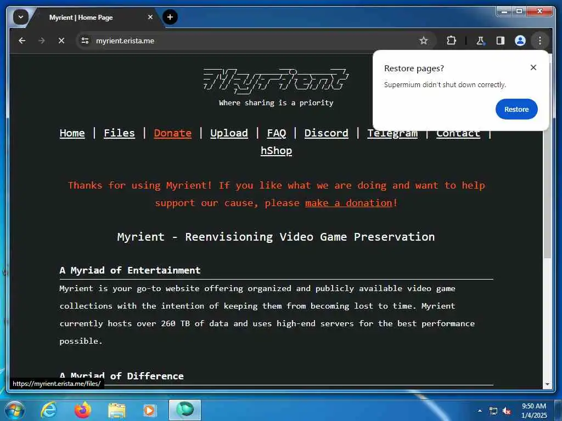Screen dimensions: 562x421
Task: Click the 'A Myriad of Entertainment' heading
Action: tap(130, 270)
